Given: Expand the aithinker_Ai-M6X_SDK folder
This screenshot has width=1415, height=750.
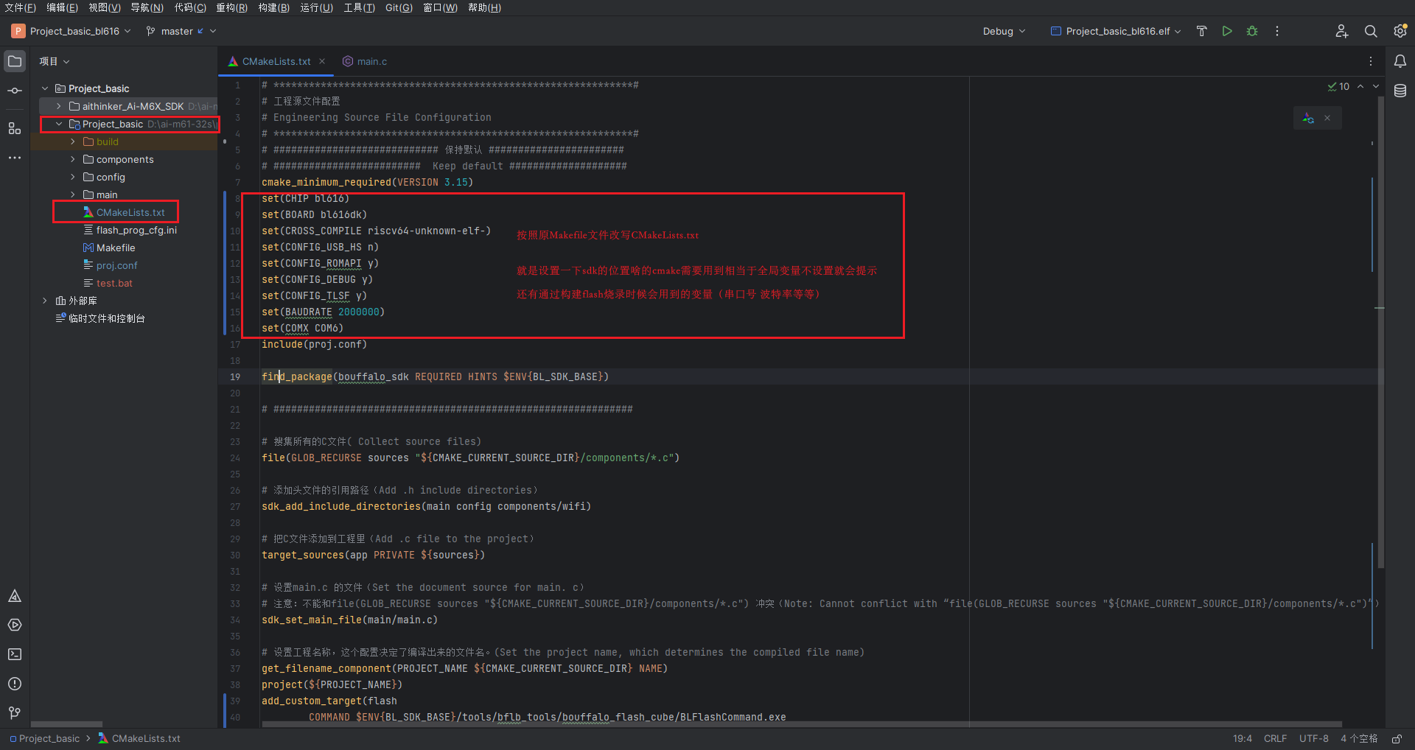Looking at the screenshot, I should [x=59, y=106].
